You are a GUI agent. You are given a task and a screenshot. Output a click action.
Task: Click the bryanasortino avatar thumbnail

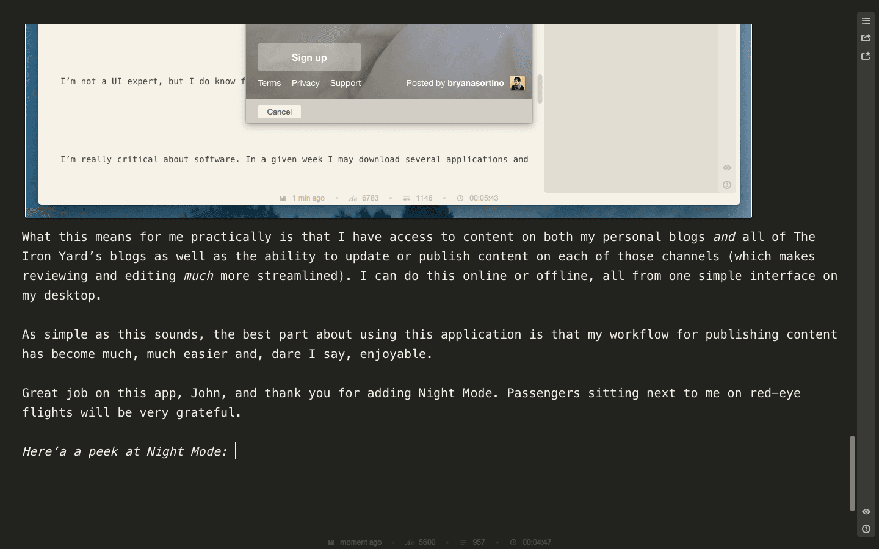point(518,83)
